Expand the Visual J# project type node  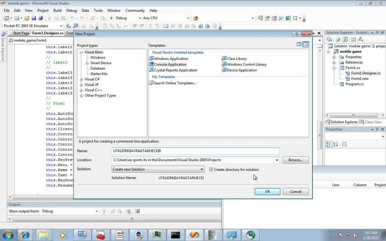pyautogui.click(x=81, y=85)
